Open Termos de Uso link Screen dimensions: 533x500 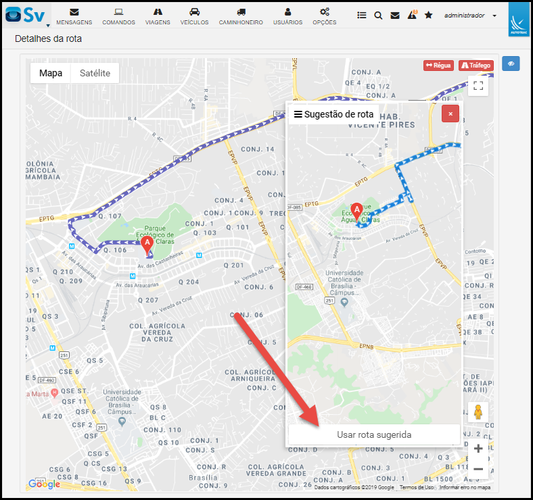[x=417, y=487]
